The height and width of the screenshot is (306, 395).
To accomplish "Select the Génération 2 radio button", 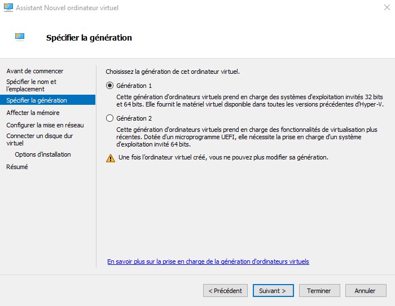I will [109, 118].
